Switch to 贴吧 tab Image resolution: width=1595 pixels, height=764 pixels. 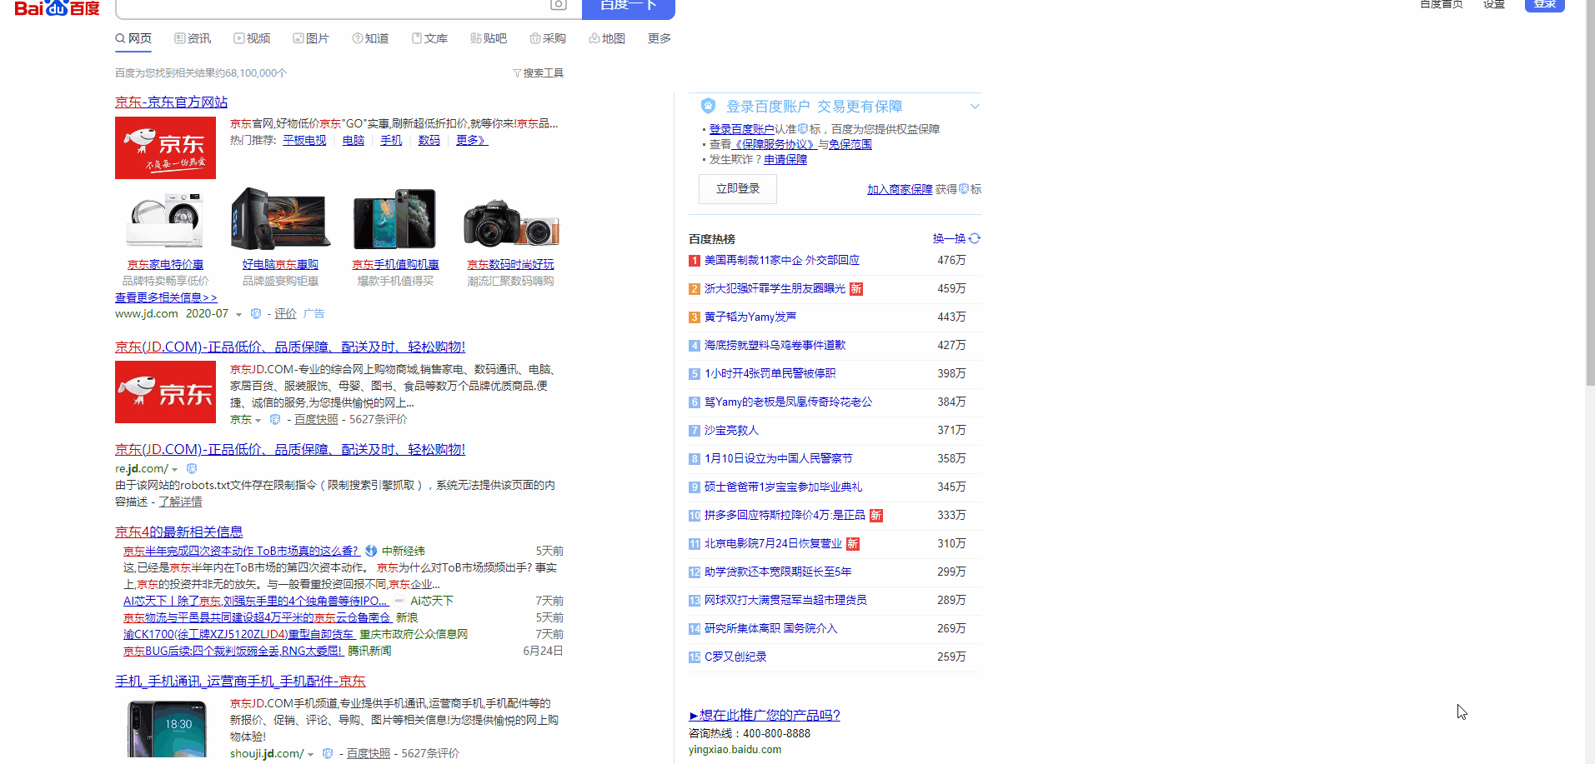tap(489, 38)
